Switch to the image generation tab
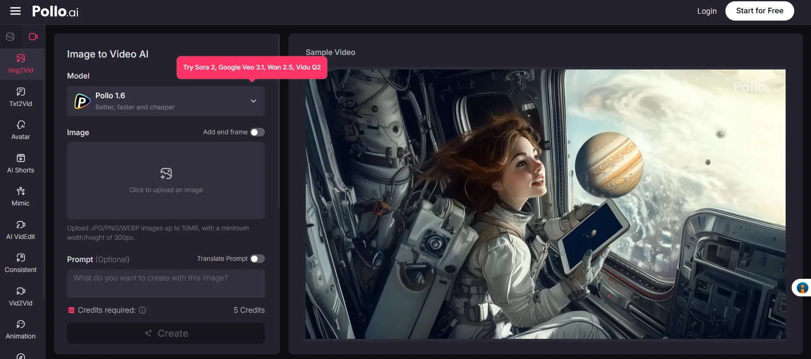Viewport: 811px width, 359px height. pyautogui.click(x=10, y=37)
